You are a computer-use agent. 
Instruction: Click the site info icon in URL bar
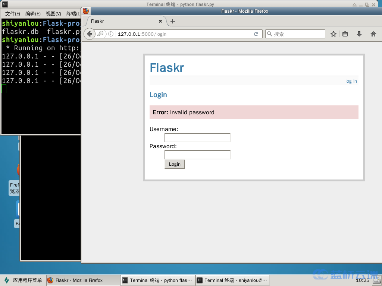pos(111,34)
